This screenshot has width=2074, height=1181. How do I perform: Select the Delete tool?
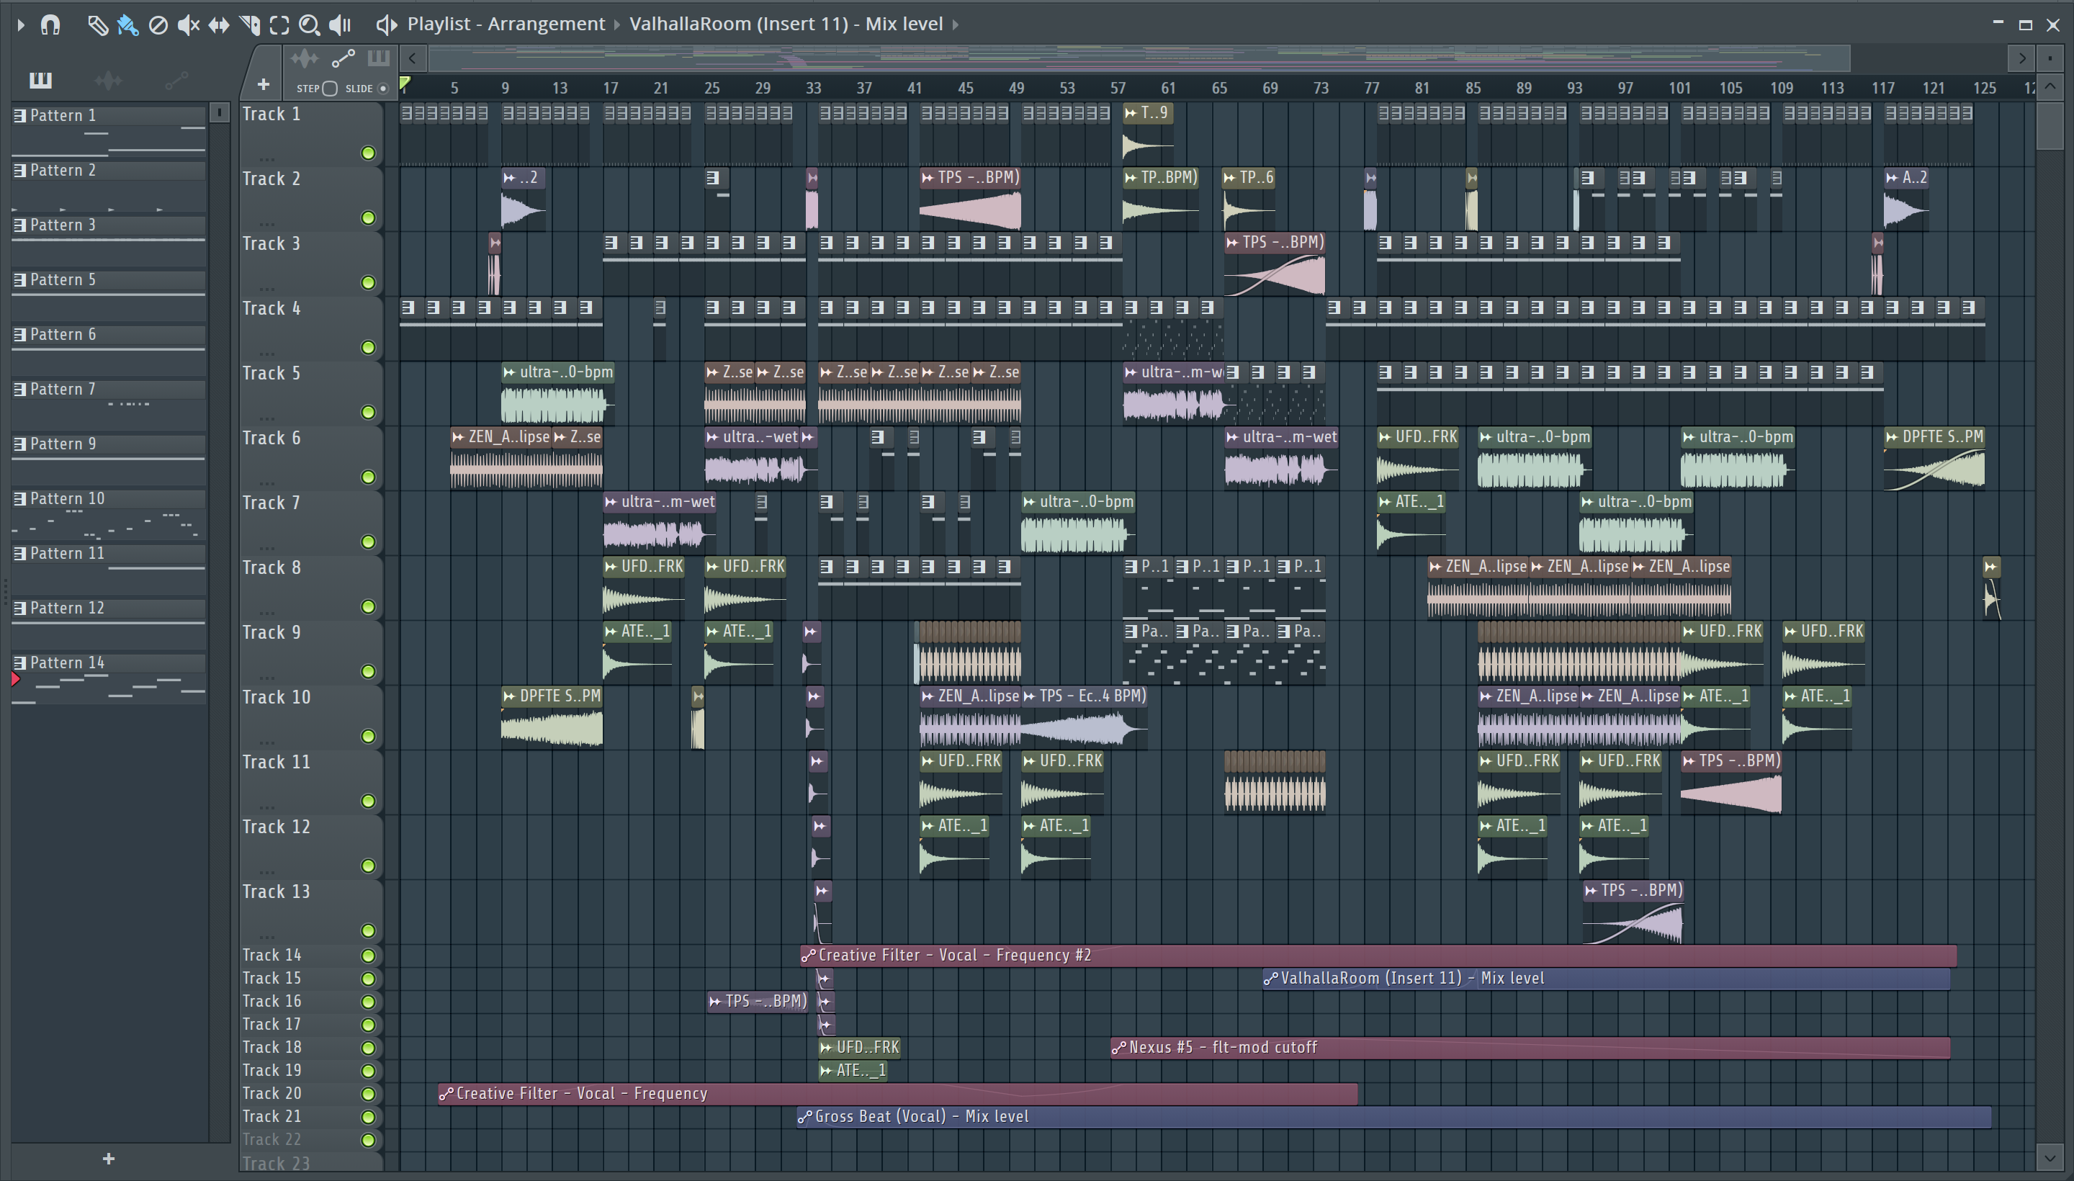tap(158, 25)
